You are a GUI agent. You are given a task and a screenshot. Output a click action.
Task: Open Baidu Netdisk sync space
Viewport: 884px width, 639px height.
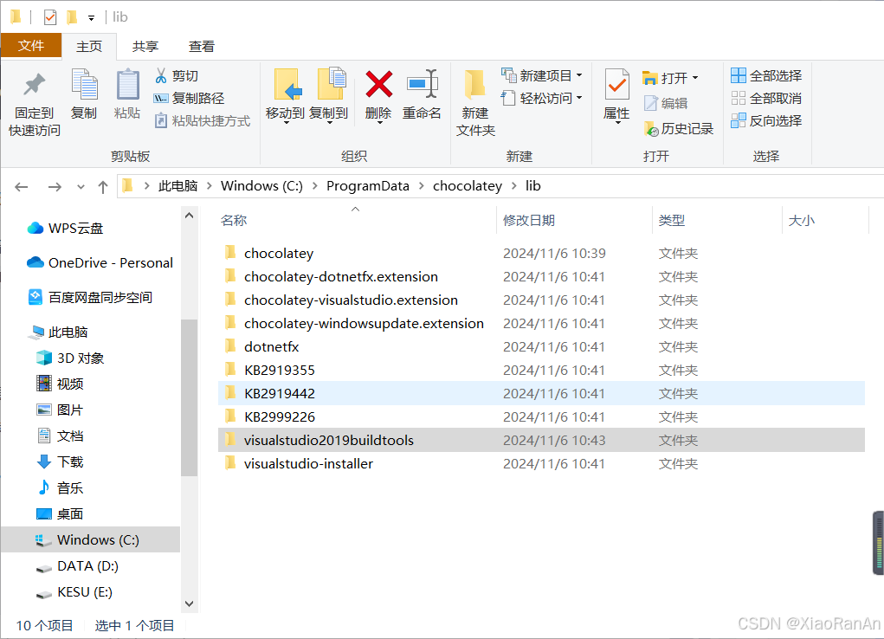(x=90, y=297)
